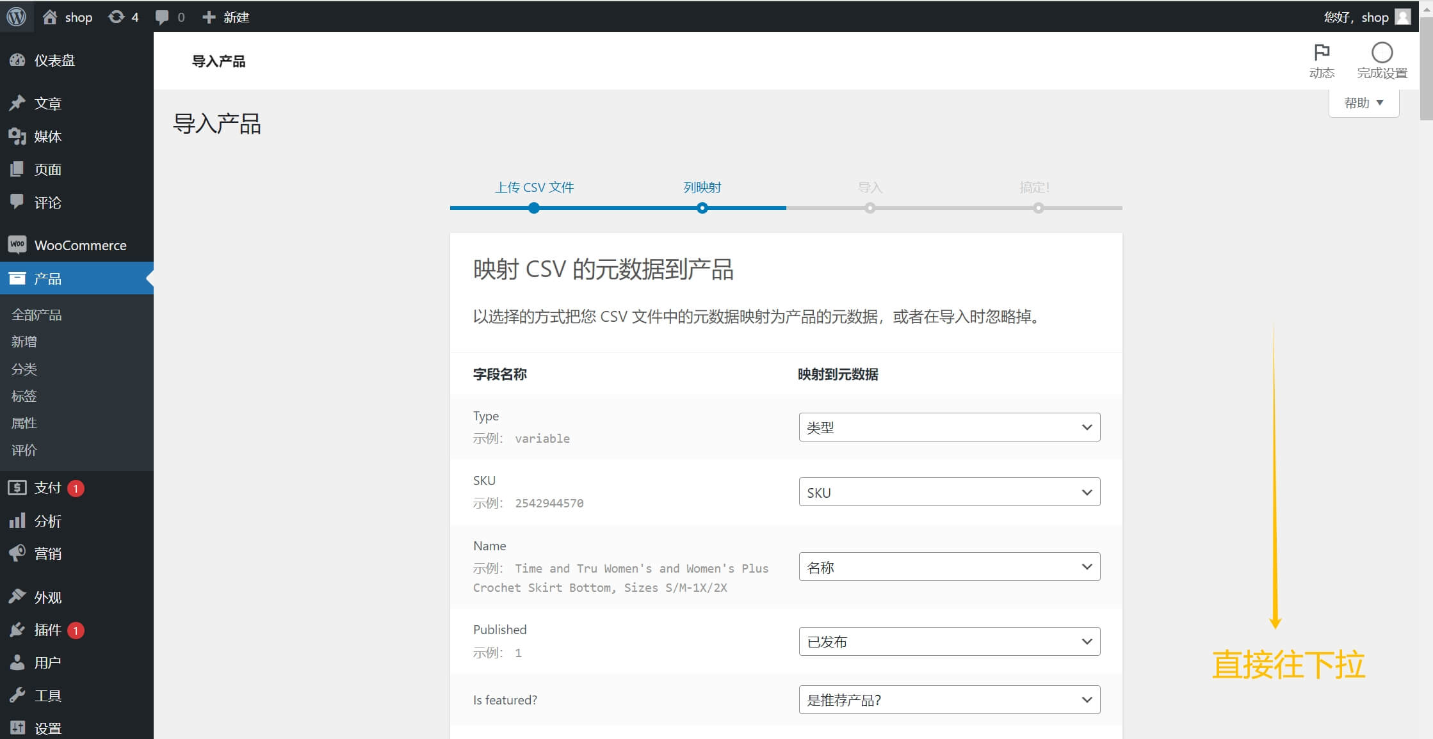The height and width of the screenshot is (739, 1433).
Task: Click the 上传 CSV 文件 step
Action: pos(534,187)
